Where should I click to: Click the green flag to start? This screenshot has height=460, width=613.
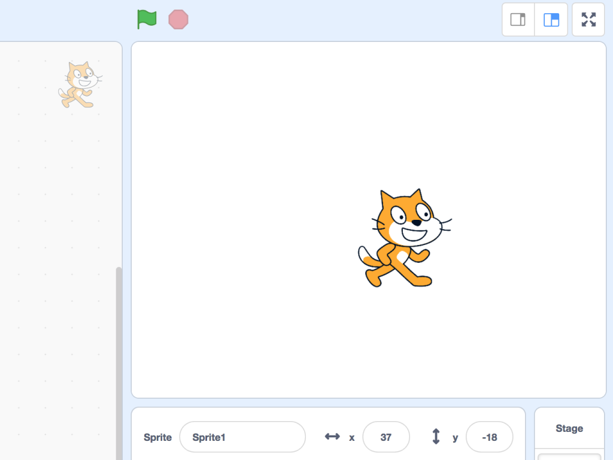[x=147, y=20]
